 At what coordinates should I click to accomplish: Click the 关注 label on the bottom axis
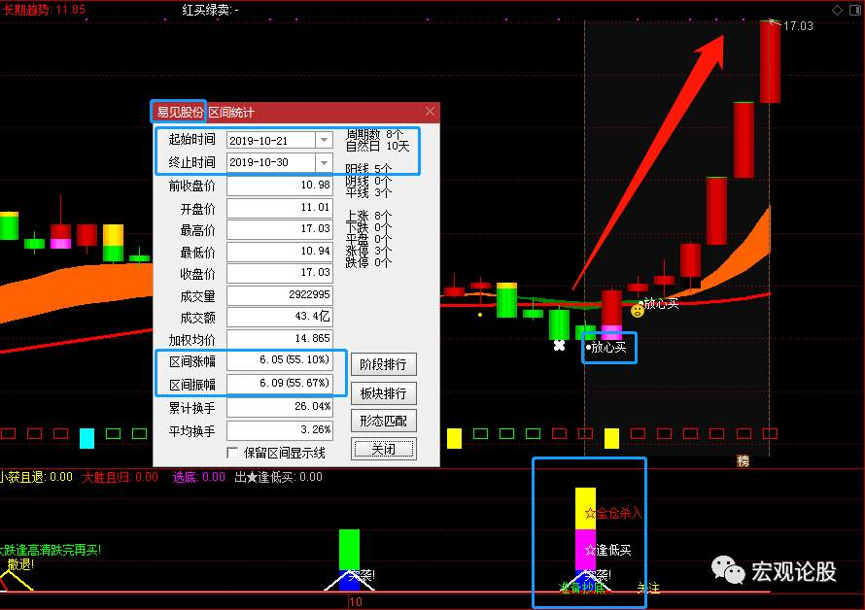pyautogui.click(x=648, y=588)
